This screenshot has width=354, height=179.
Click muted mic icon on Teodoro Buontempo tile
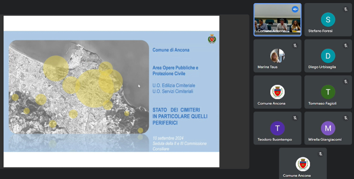[295, 118]
